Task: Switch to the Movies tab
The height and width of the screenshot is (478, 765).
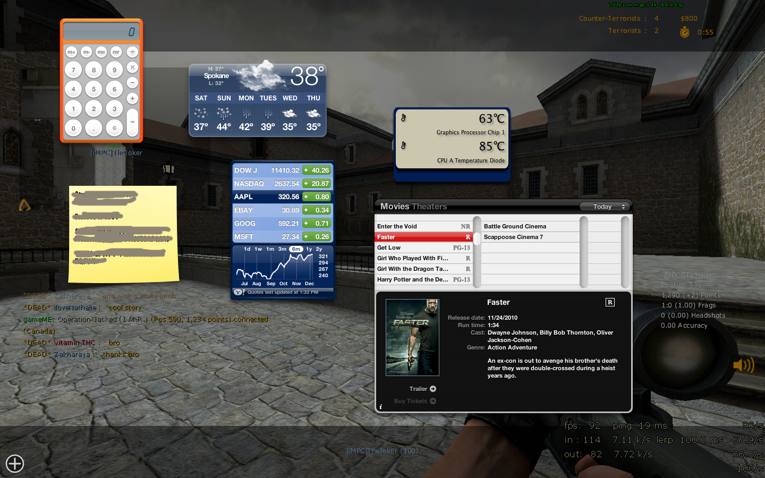Action: (395, 207)
